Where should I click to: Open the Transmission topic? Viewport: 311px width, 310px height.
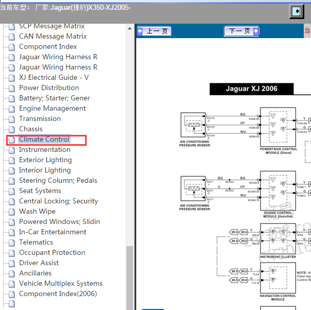40,118
